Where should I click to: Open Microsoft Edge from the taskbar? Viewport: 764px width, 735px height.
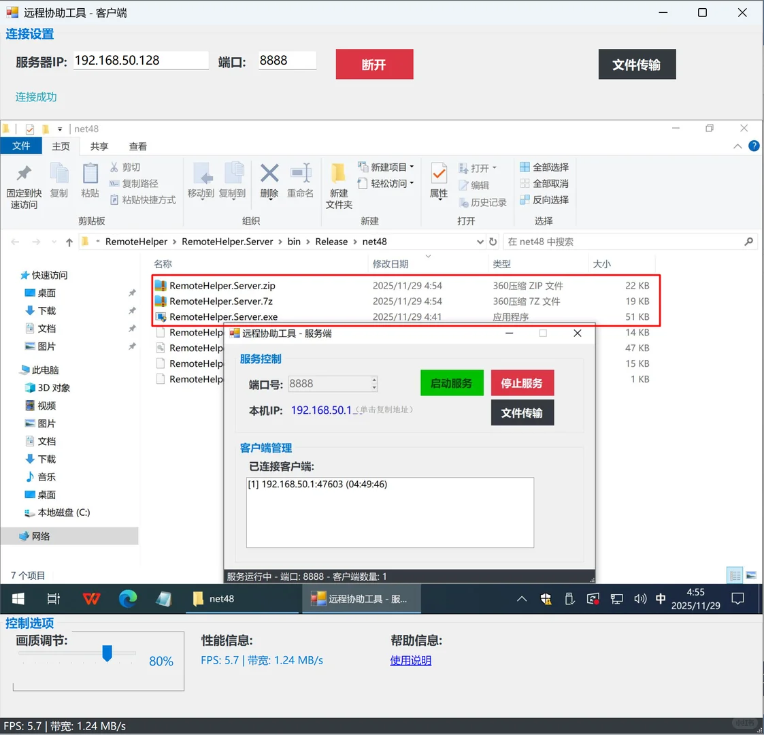click(128, 598)
